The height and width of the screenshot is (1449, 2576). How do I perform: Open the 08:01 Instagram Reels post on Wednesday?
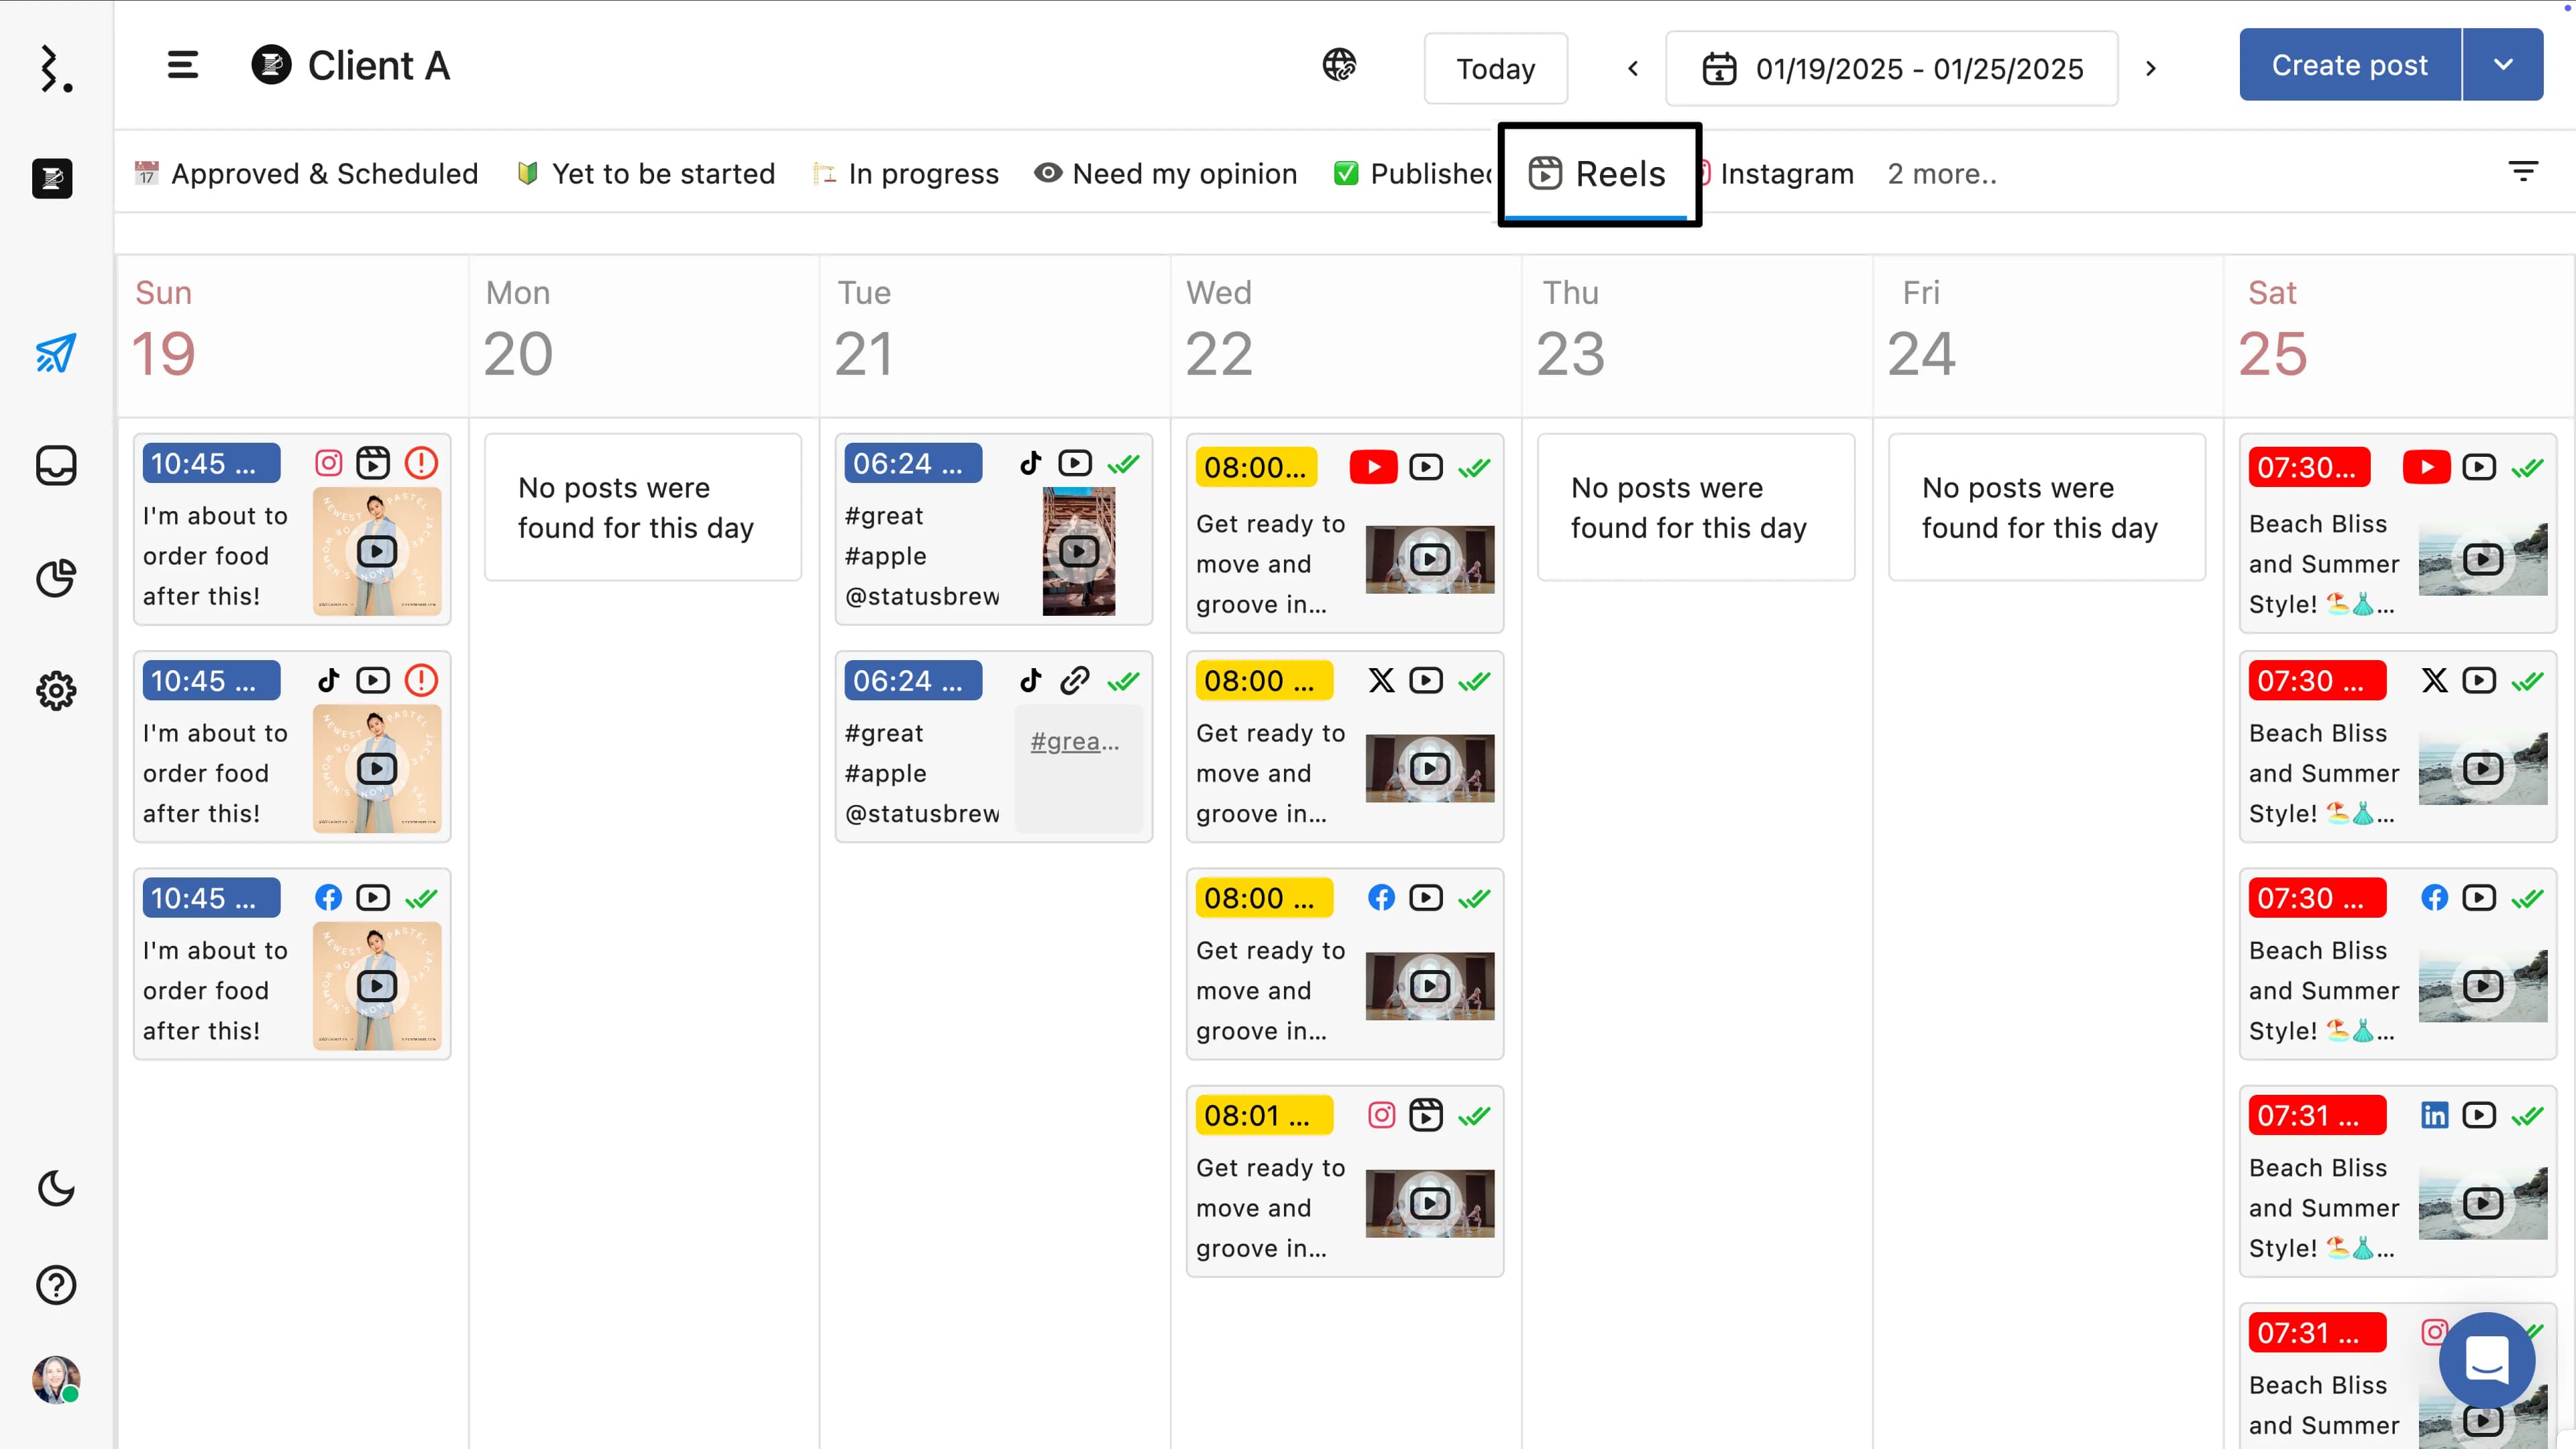pos(1344,1180)
